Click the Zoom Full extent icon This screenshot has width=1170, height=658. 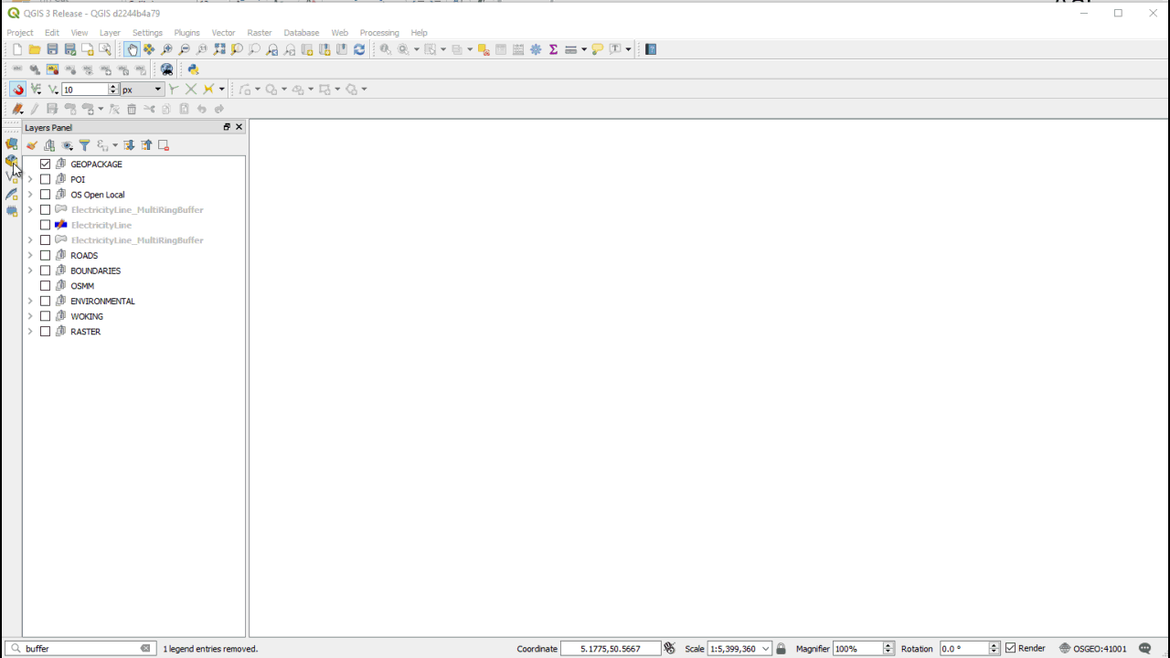[x=219, y=49]
